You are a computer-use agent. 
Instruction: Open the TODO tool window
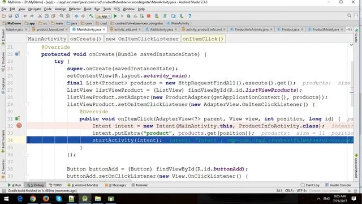click(55, 185)
